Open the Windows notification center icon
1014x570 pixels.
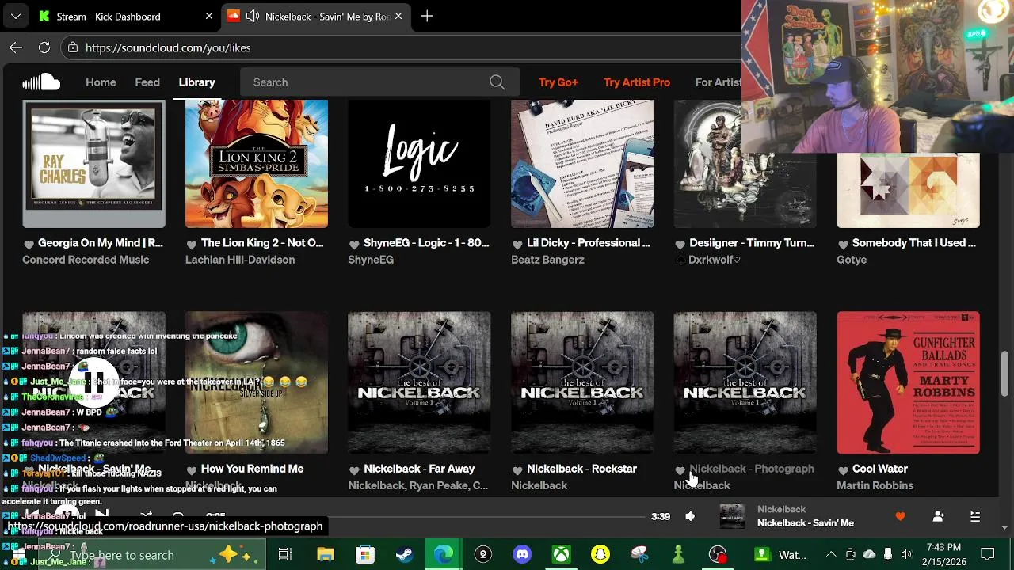(988, 554)
